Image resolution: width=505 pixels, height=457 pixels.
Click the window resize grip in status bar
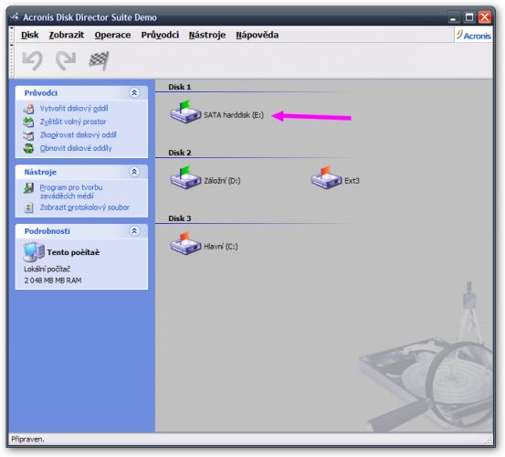[489, 441]
